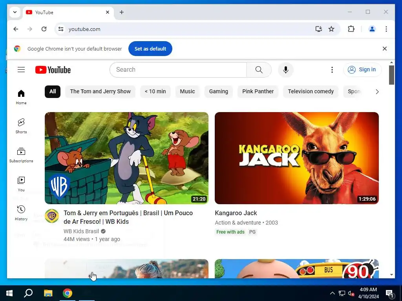Go to Home in sidebar

pos(21,97)
